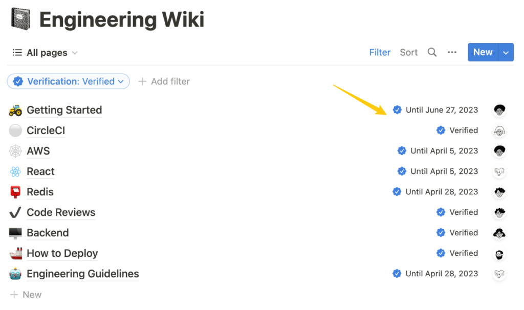Click the + New row at list bottom
Viewport: 524px width, 310px height.
(26, 295)
